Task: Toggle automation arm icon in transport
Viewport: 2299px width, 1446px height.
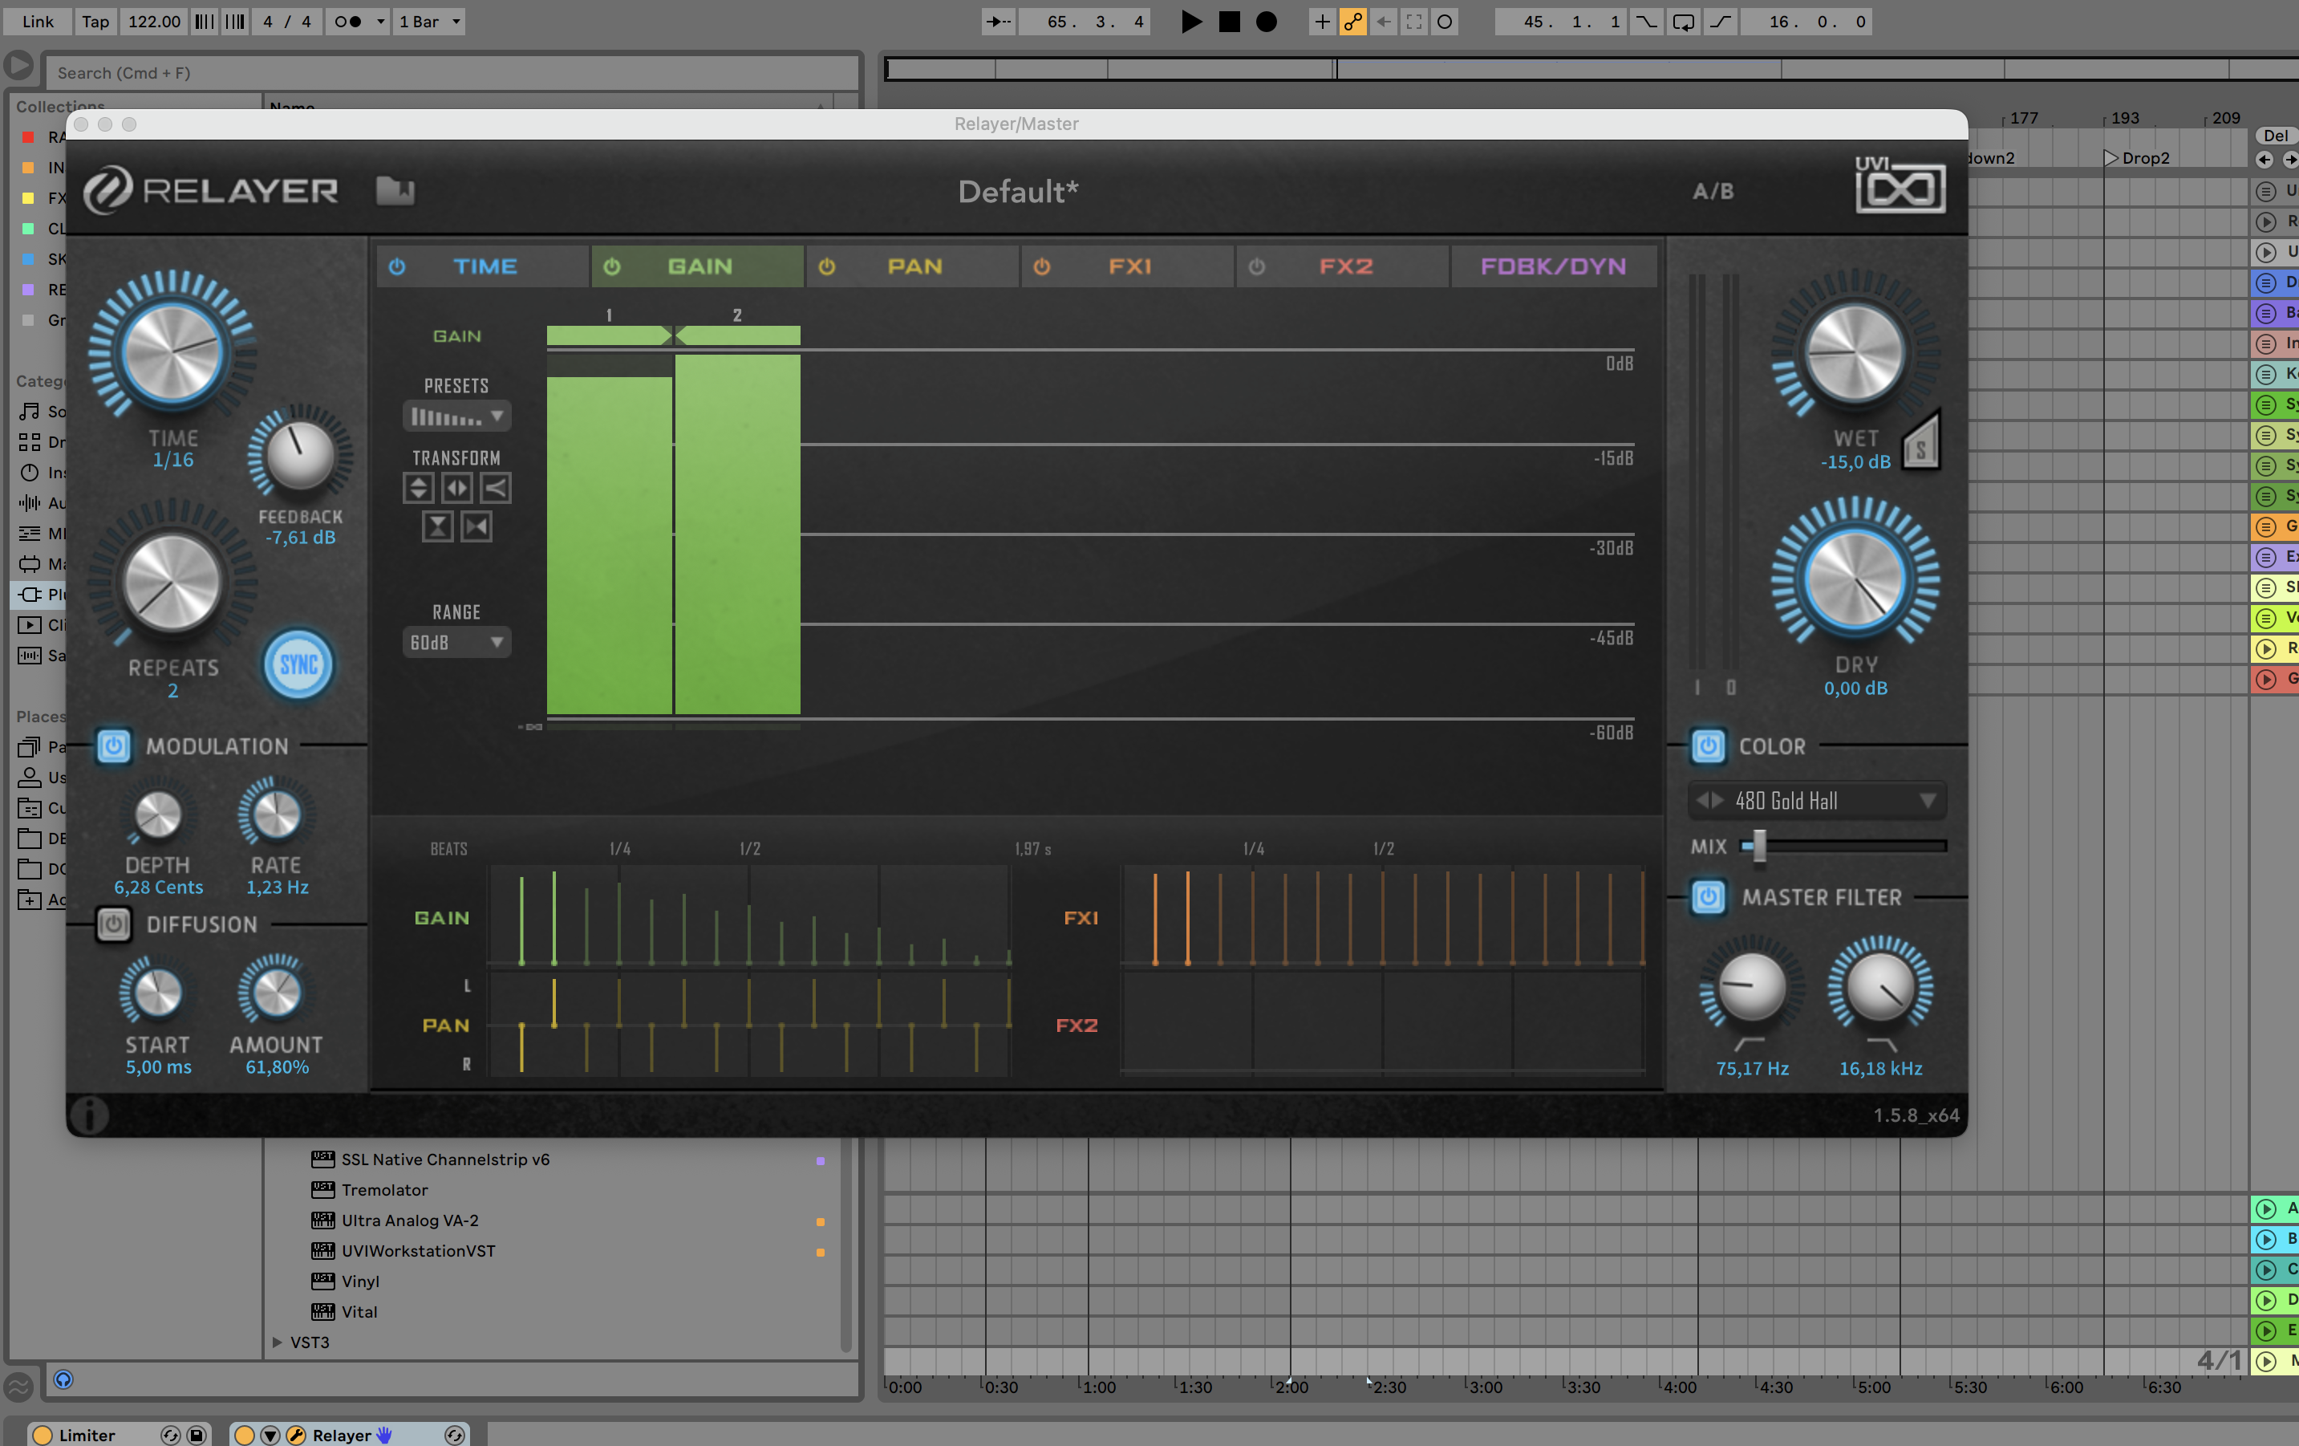Action: (1353, 21)
